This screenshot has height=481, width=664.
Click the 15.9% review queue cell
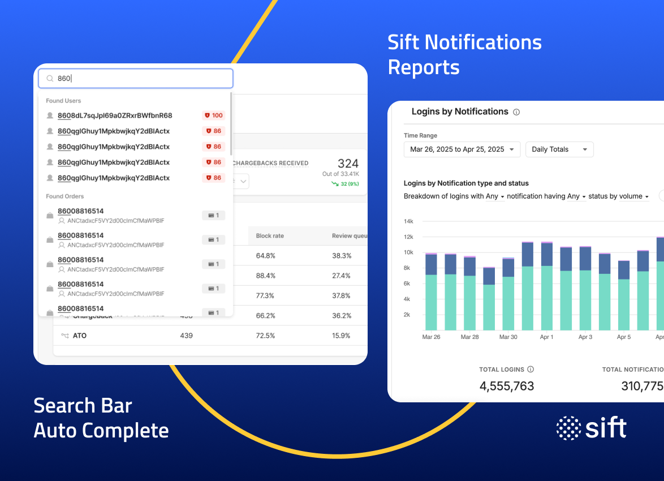click(341, 335)
